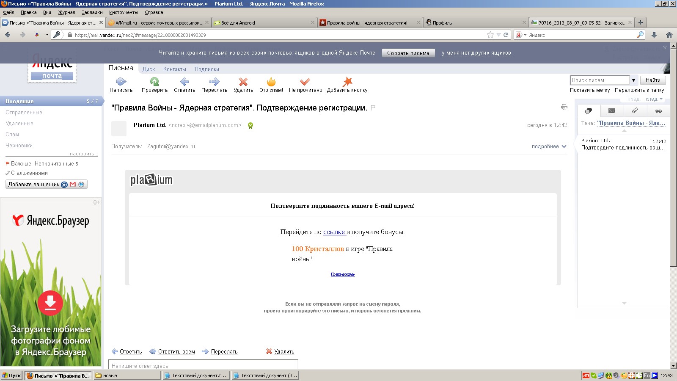Image resolution: width=677 pixels, height=381 pixels.
Task: Click the browser reload icon
Action: [x=506, y=35]
